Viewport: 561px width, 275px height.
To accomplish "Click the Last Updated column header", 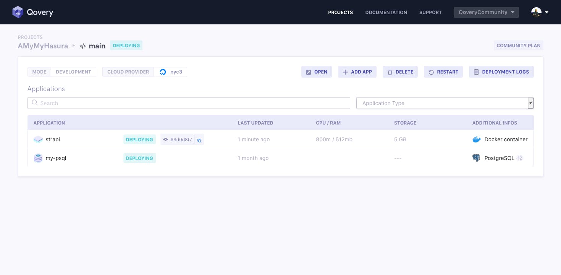I will pos(255,123).
